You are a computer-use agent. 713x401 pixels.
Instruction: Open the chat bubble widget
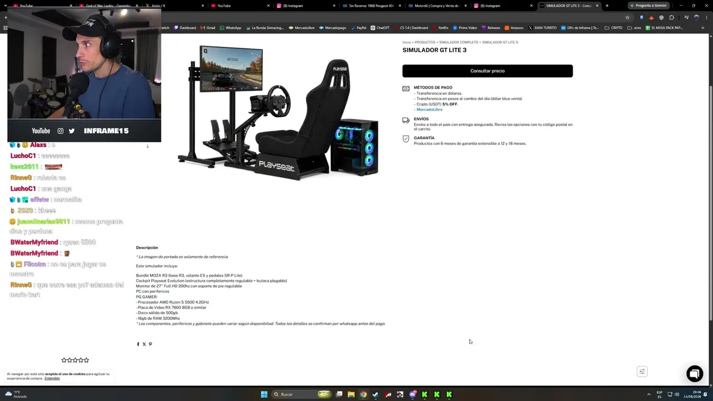pyautogui.click(x=695, y=374)
